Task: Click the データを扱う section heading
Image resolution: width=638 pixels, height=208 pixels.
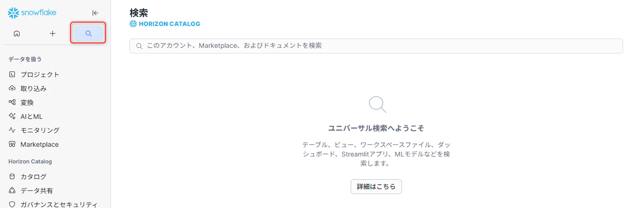Action: pyautogui.click(x=25, y=59)
